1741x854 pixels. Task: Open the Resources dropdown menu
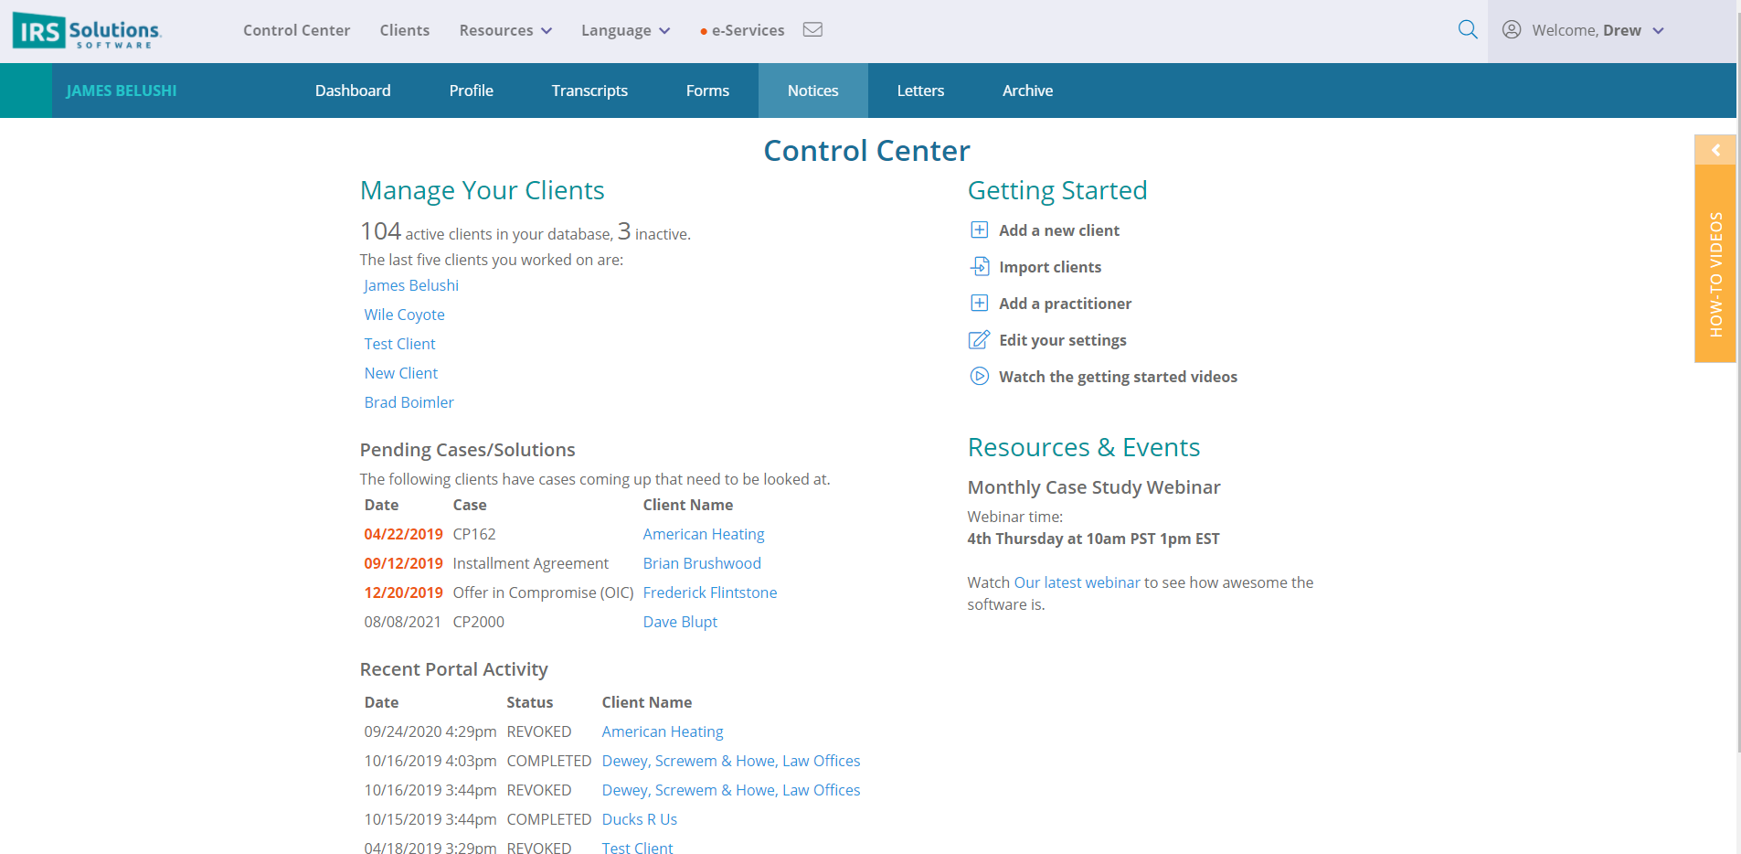(504, 30)
